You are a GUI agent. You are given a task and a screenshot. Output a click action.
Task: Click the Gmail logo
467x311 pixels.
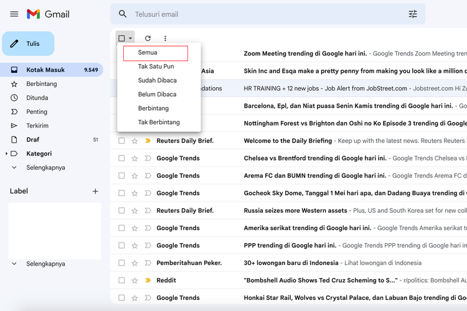point(48,14)
